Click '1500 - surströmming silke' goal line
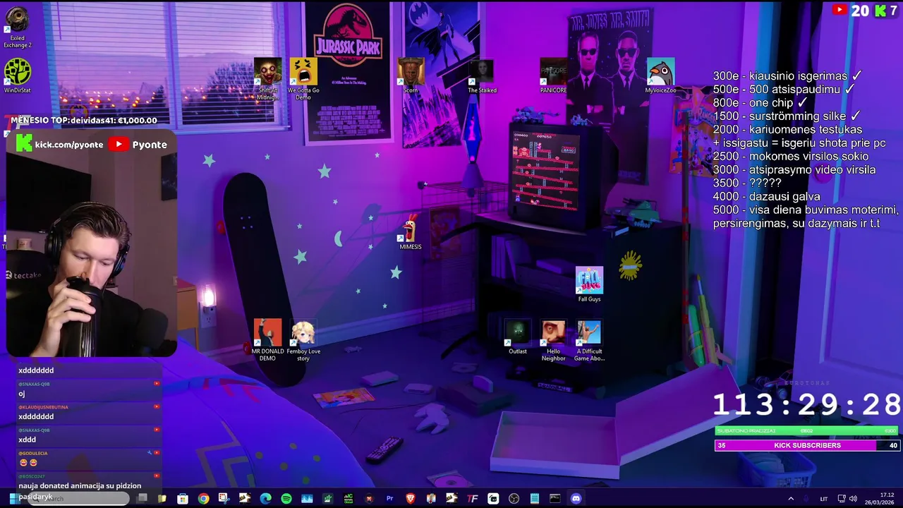The height and width of the screenshot is (508, 903). (787, 116)
